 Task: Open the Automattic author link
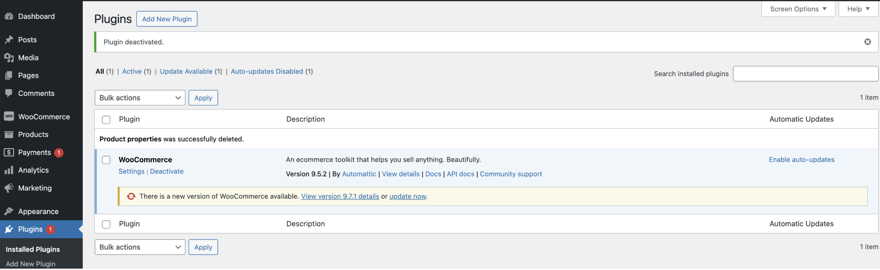(x=359, y=174)
